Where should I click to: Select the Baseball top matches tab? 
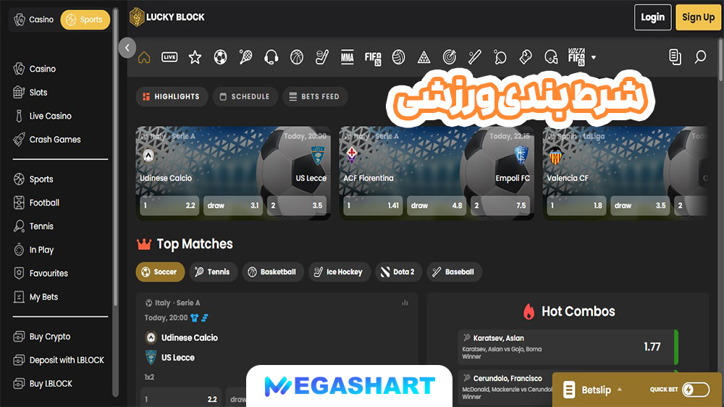pos(455,272)
